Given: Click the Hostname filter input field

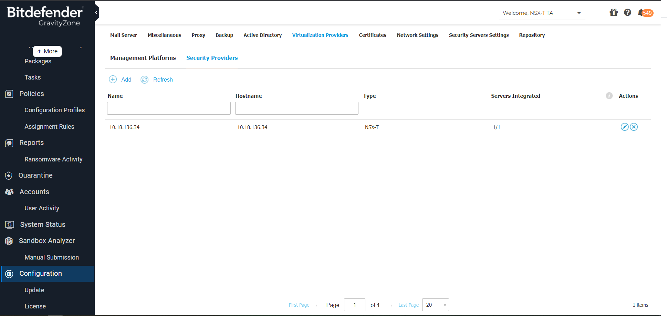Looking at the screenshot, I should click(296, 108).
